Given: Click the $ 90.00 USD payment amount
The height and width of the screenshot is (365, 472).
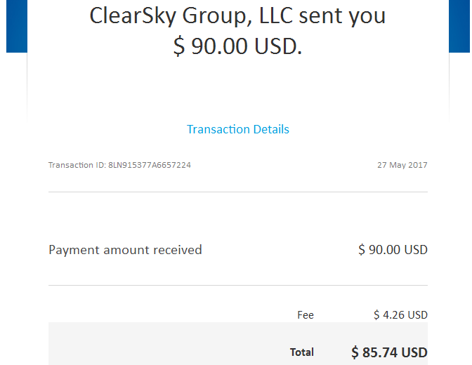Looking at the screenshot, I should 393,250.
